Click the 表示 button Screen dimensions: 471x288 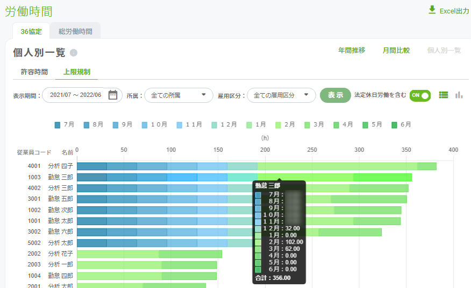[335, 95]
